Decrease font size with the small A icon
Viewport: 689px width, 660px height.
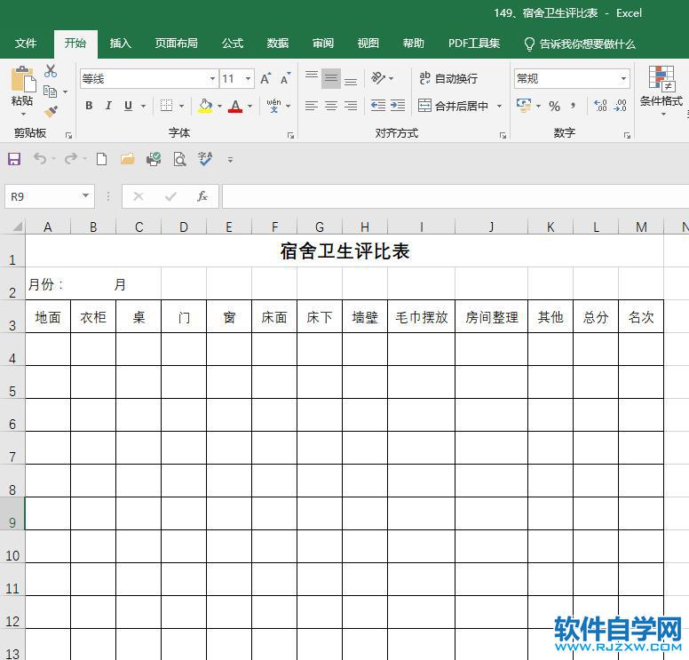(x=286, y=79)
